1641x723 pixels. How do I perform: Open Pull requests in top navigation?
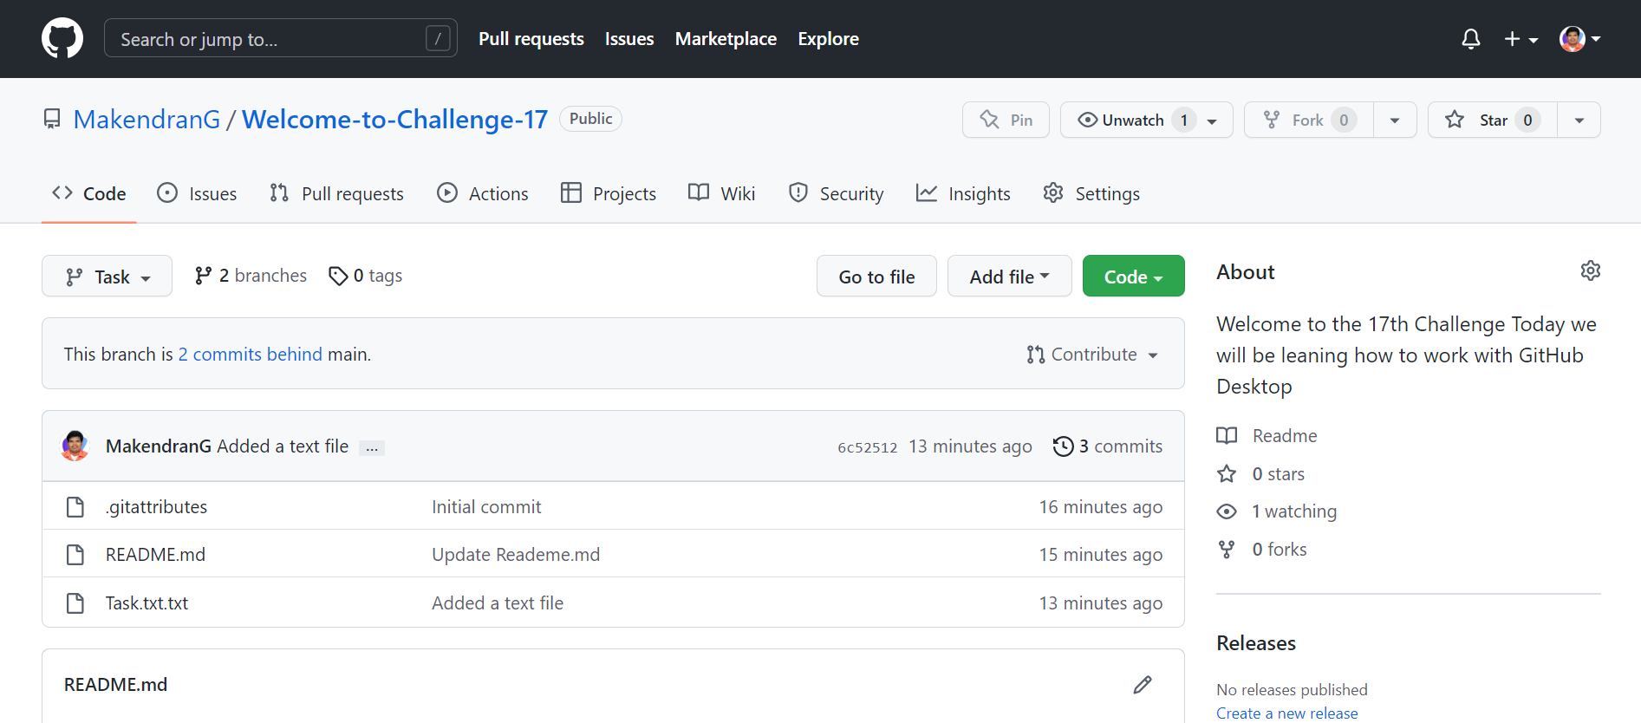coord(531,39)
